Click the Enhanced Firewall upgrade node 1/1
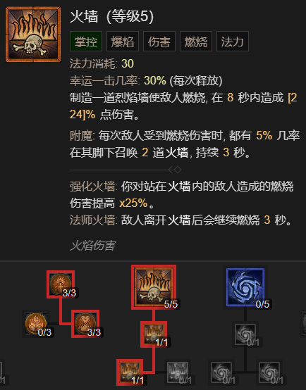The height and width of the screenshot is (390, 306). click(154, 334)
